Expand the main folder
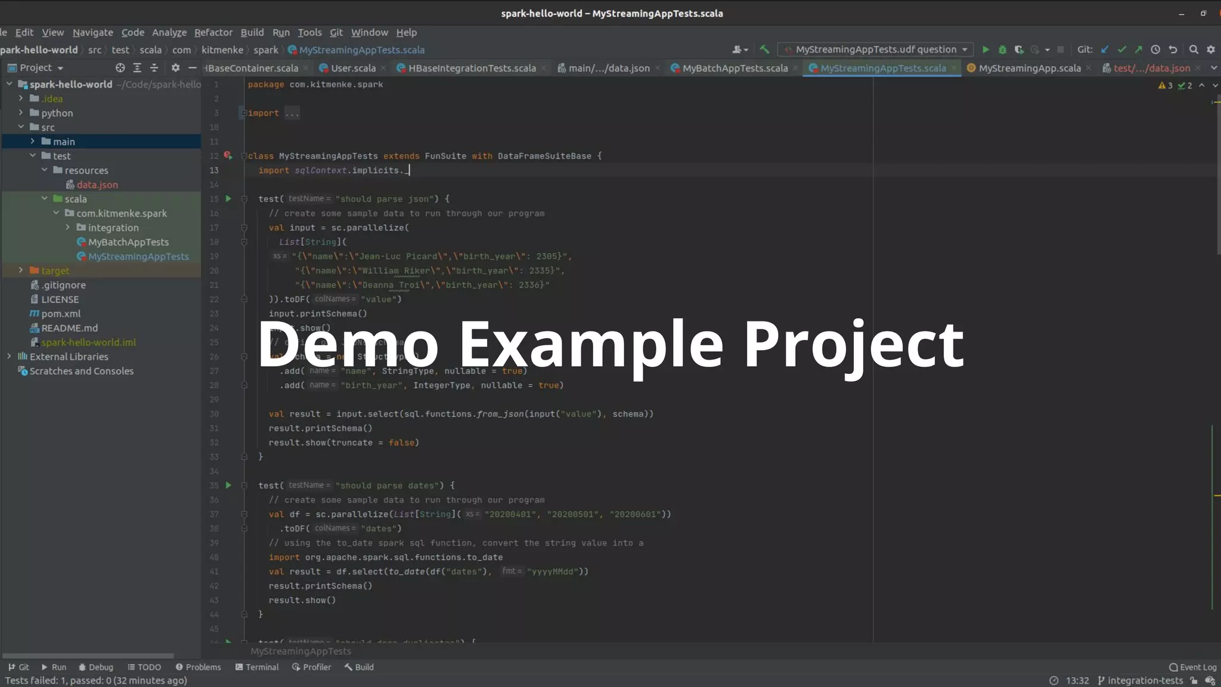The height and width of the screenshot is (687, 1221). tap(33, 141)
